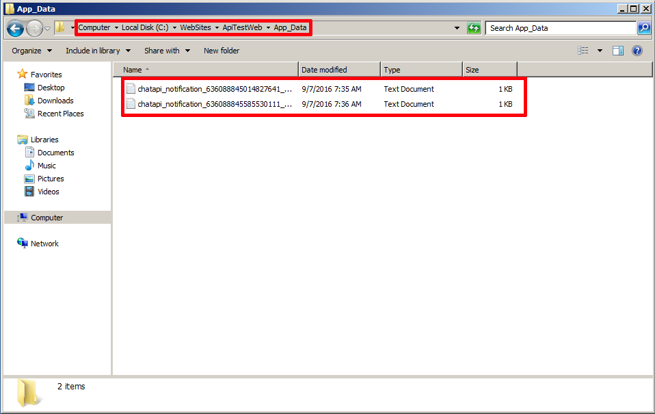Click ApiTestWeb in the address path
Image resolution: width=655 pixels, height=414 pixels.
pos(242,27)
